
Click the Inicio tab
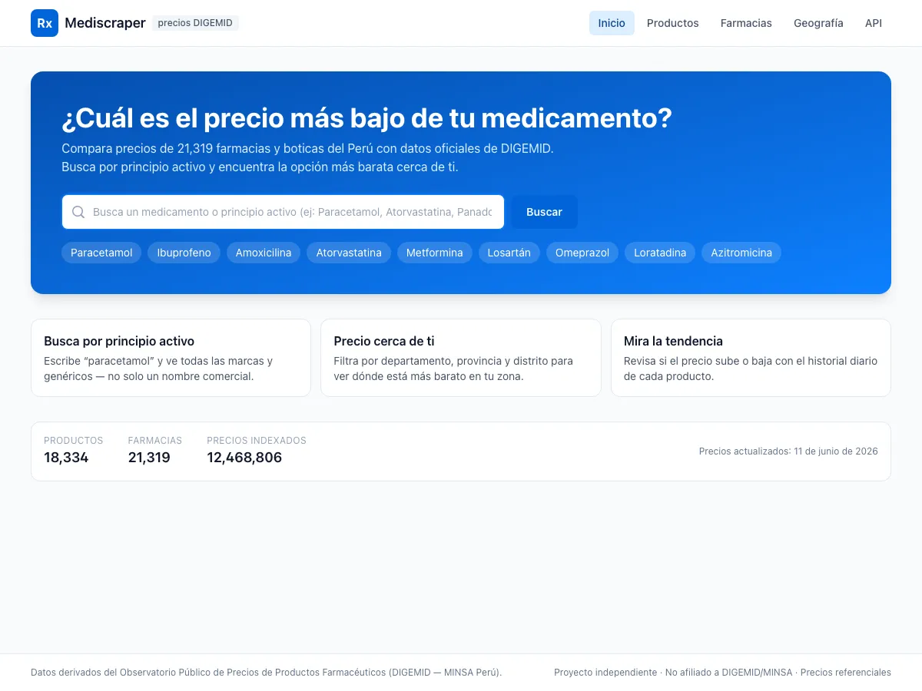click(x=612, y=23)
